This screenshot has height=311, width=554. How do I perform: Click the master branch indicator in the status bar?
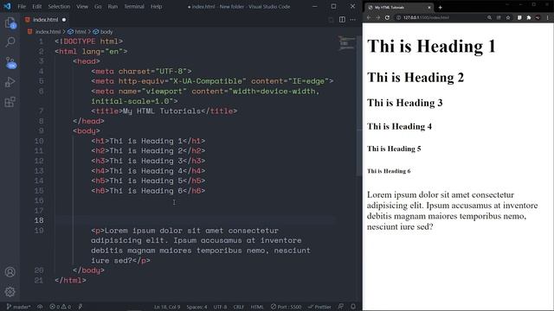[18, 307]
